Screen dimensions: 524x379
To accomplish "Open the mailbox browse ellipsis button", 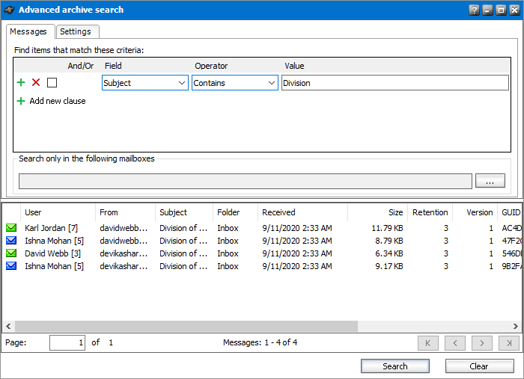I will (490, 181).
